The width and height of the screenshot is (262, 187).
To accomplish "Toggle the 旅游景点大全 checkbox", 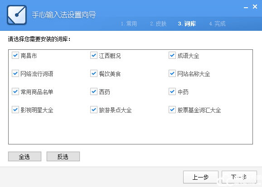I will [x=94, y=110].
